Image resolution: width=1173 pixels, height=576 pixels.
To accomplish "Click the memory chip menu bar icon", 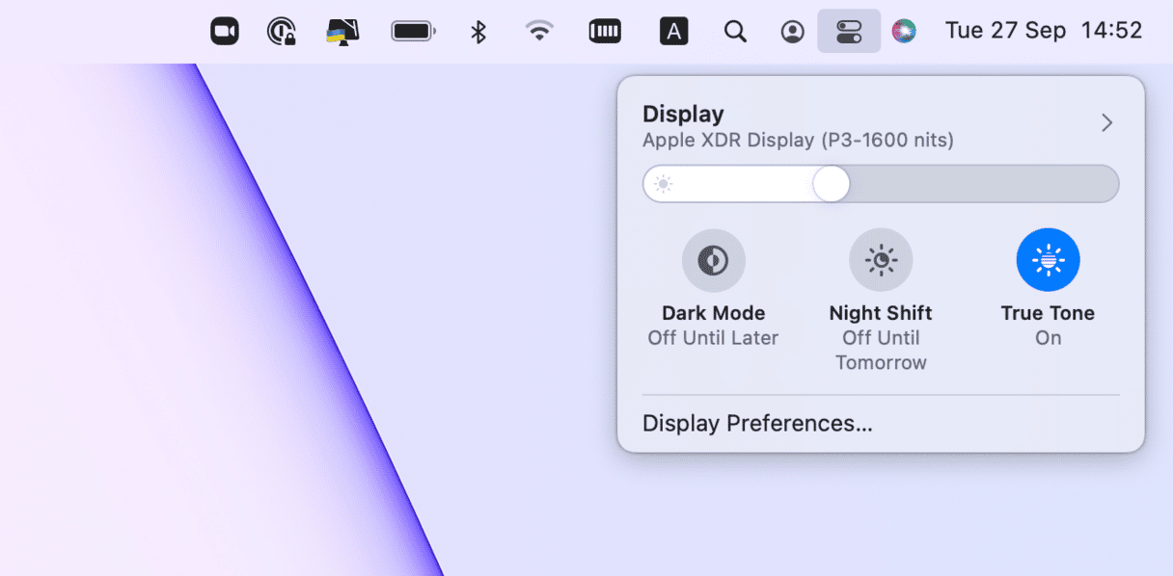I will click(605, 31).
